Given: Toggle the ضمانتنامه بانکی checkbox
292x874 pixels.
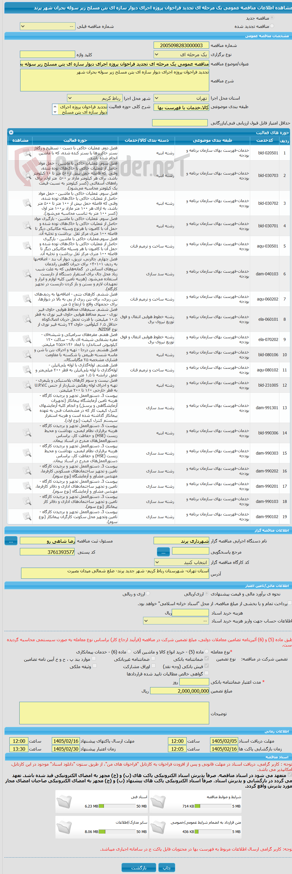Looking at the screenshot, I should pyautogui.click(x=207, y=658).
